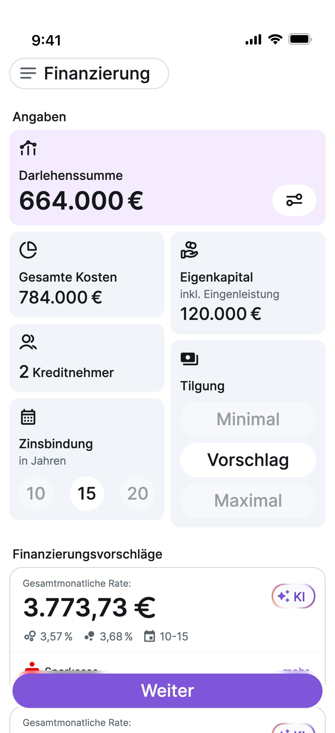Screen dimensions: 335x733
Task: Open the 3.773,73 € monthly rate proposal
Action: 167,610
